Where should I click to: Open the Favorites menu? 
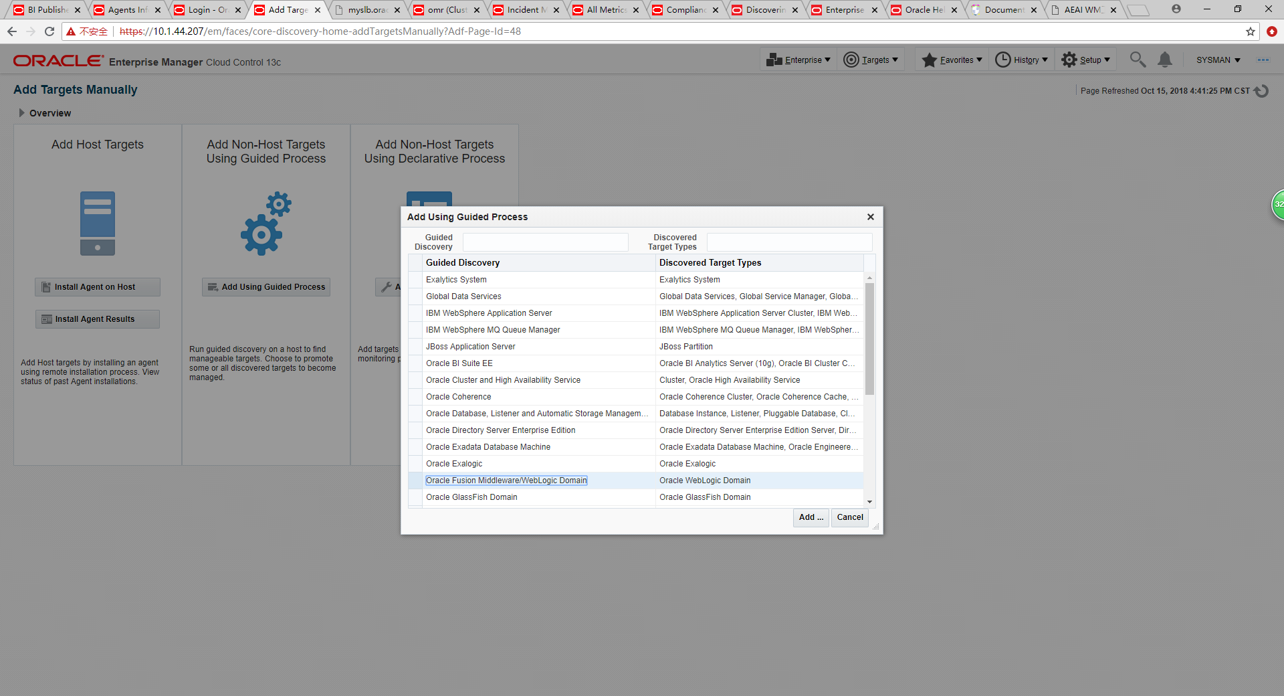tap(952, 60)
